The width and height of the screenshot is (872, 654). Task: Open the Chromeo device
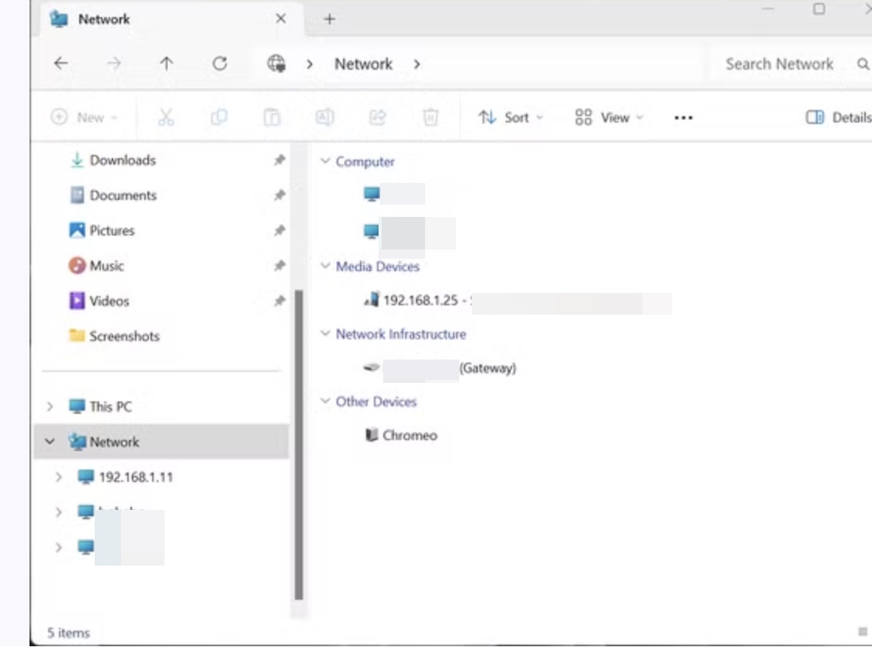401,435
